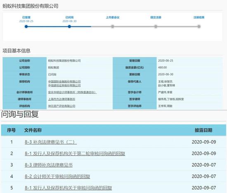227x193 pixels.
Task: Click the 2020-09-09 date in row 1
Action: pyautogui.click(x=204, y=142)
